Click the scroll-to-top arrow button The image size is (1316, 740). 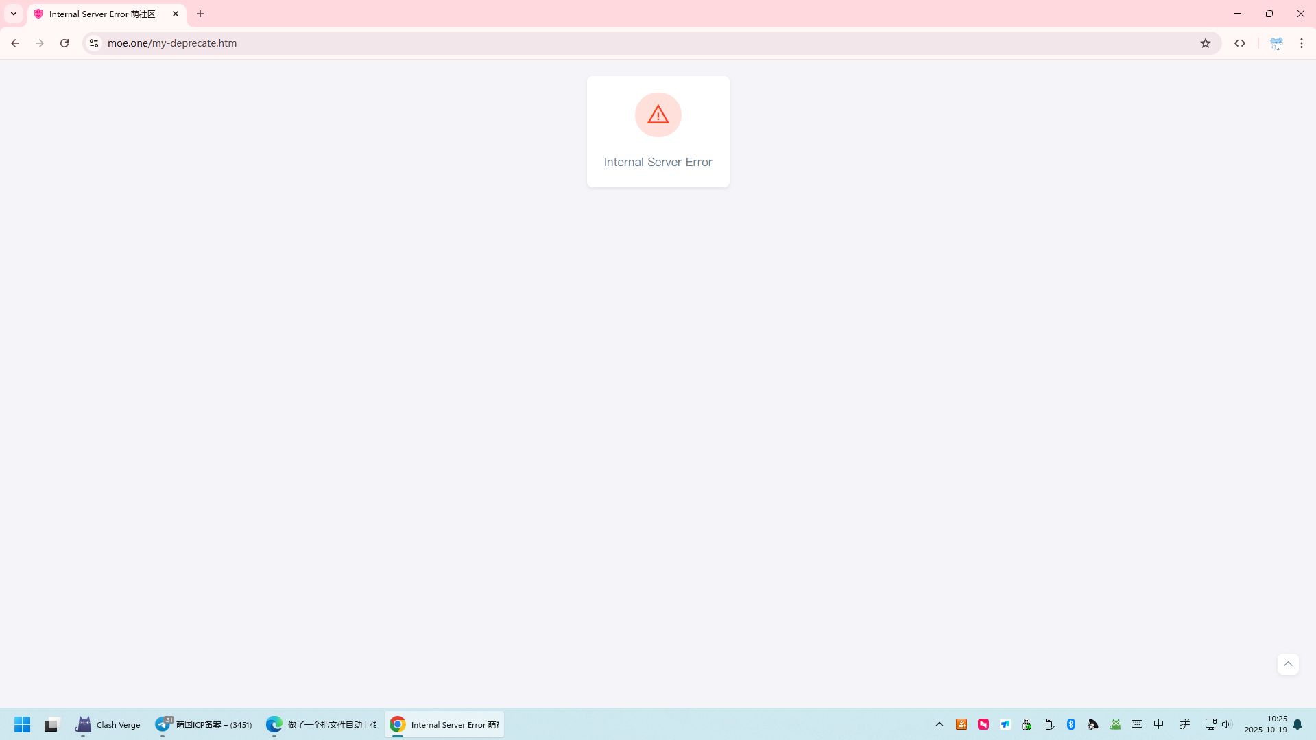click(x=1288, y=664)
